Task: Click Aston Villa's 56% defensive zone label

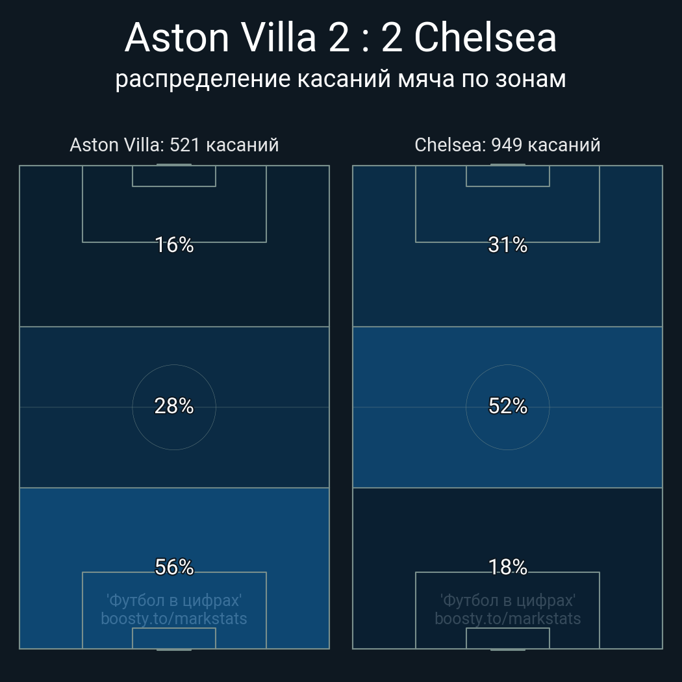Action: (x=174, y=567)
